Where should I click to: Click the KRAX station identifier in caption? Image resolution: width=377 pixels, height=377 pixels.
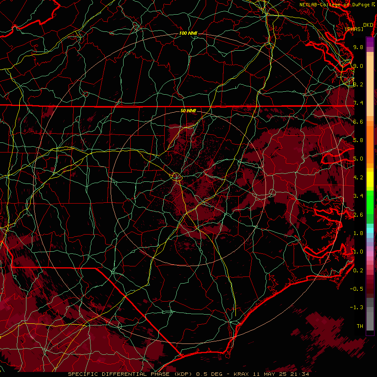tap(242, 374)
